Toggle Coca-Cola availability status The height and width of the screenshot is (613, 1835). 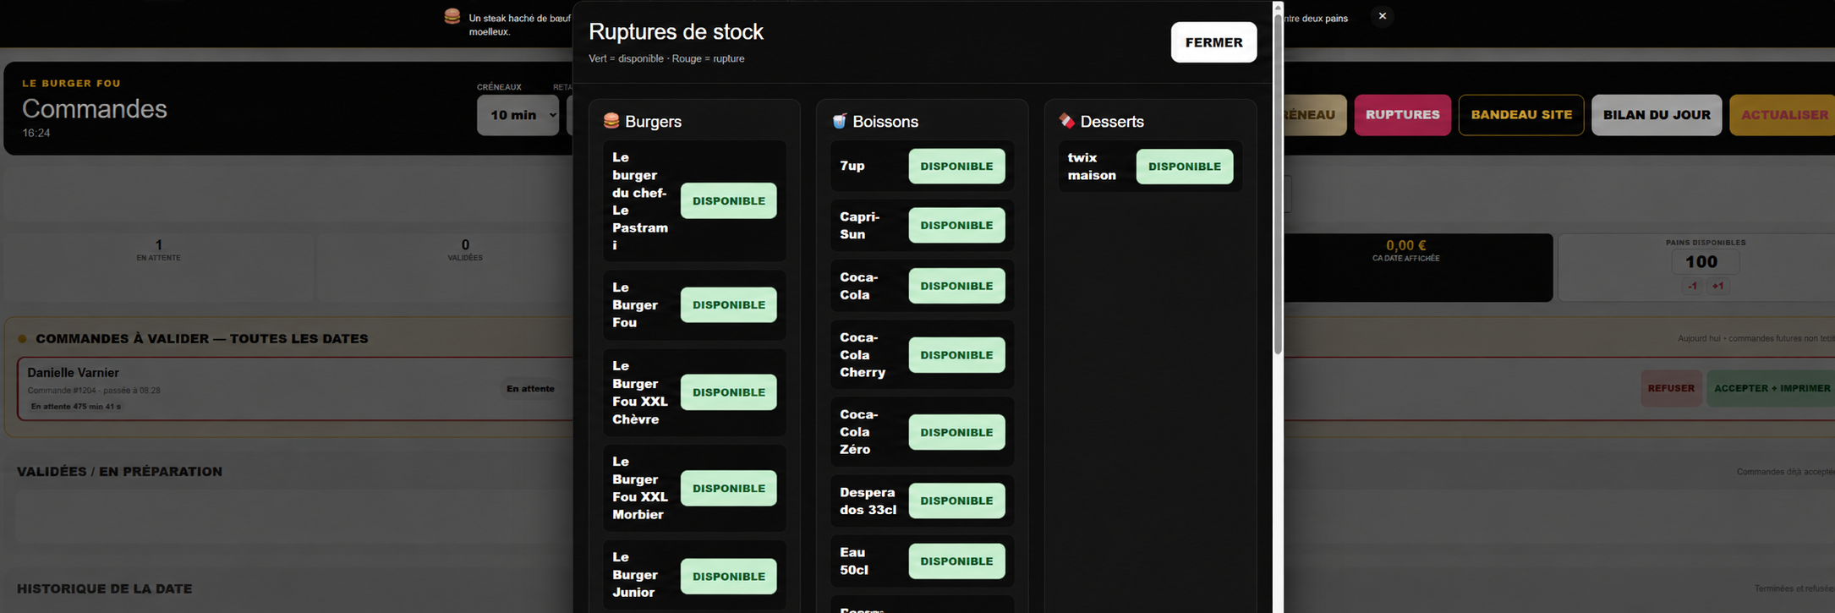click(956, 286)
